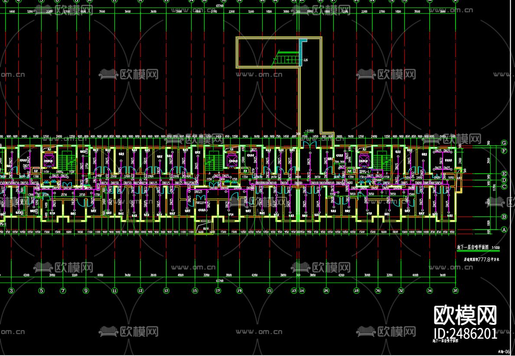Select row axis bubble E
The height and width of the screenshot is (356, 515).
click(504, 174)
